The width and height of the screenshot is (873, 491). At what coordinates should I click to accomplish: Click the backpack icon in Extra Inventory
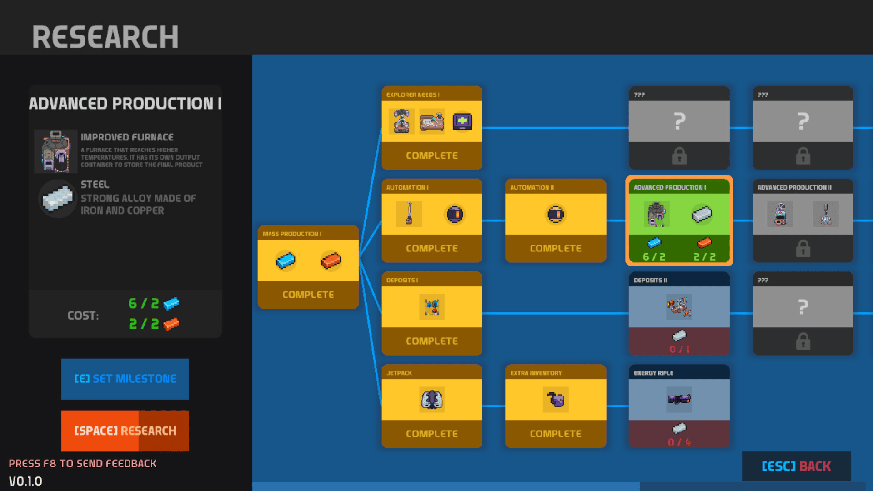point(555,400)
